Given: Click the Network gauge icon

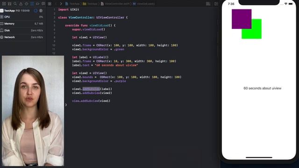Looking at the screenshot, I should coord(2,37).
